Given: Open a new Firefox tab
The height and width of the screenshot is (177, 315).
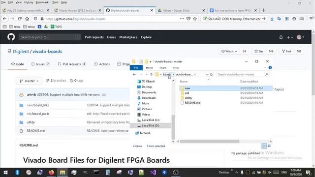Looking at the screenshot, I should 264,10.
